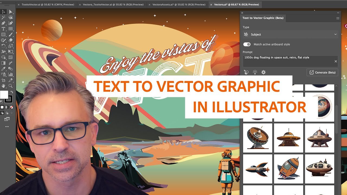The height and width of the screenshot is (195, 347).
Task: Open the Type dropdown showing Subject
Action: (290, 34)
